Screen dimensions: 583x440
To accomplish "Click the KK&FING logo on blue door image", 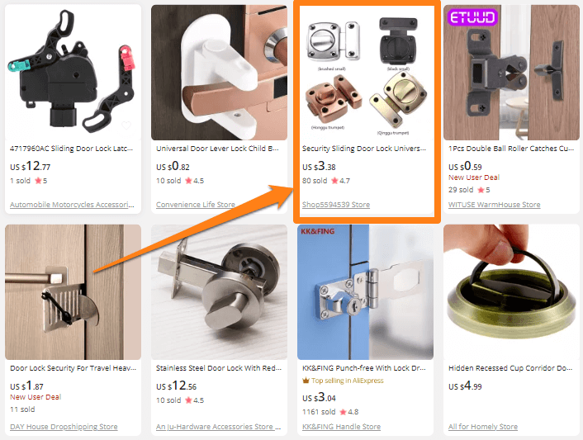I will [x=318, y=231].
